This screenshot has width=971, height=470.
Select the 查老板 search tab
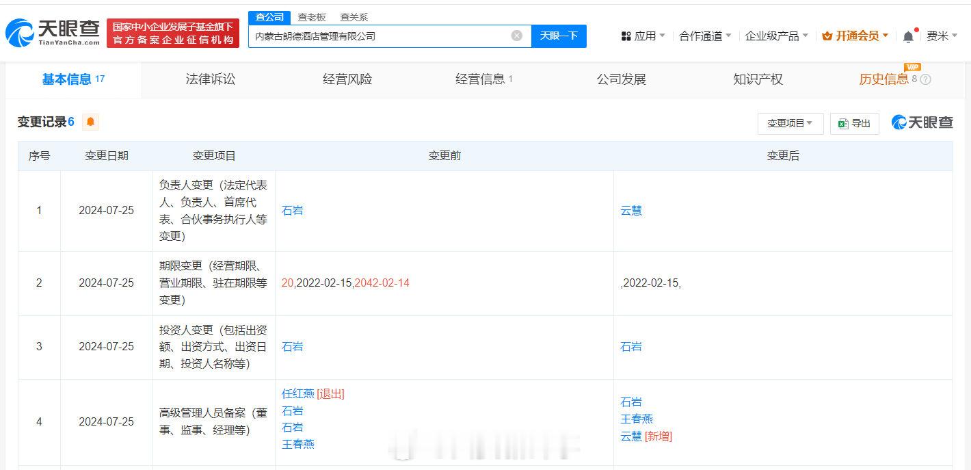click(312, 17)
